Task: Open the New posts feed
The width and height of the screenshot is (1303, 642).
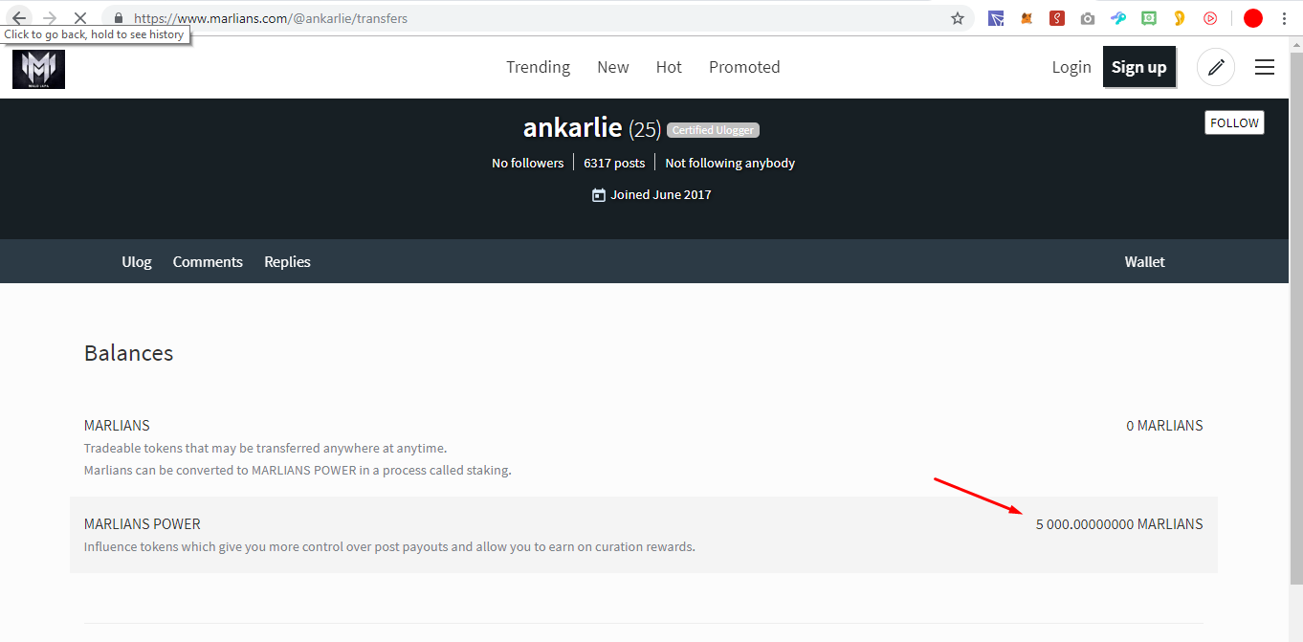Action: point(613,67)
